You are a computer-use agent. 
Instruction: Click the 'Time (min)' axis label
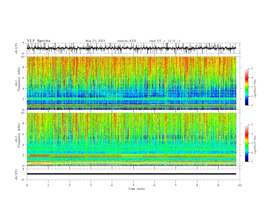(x=136, y=189)
